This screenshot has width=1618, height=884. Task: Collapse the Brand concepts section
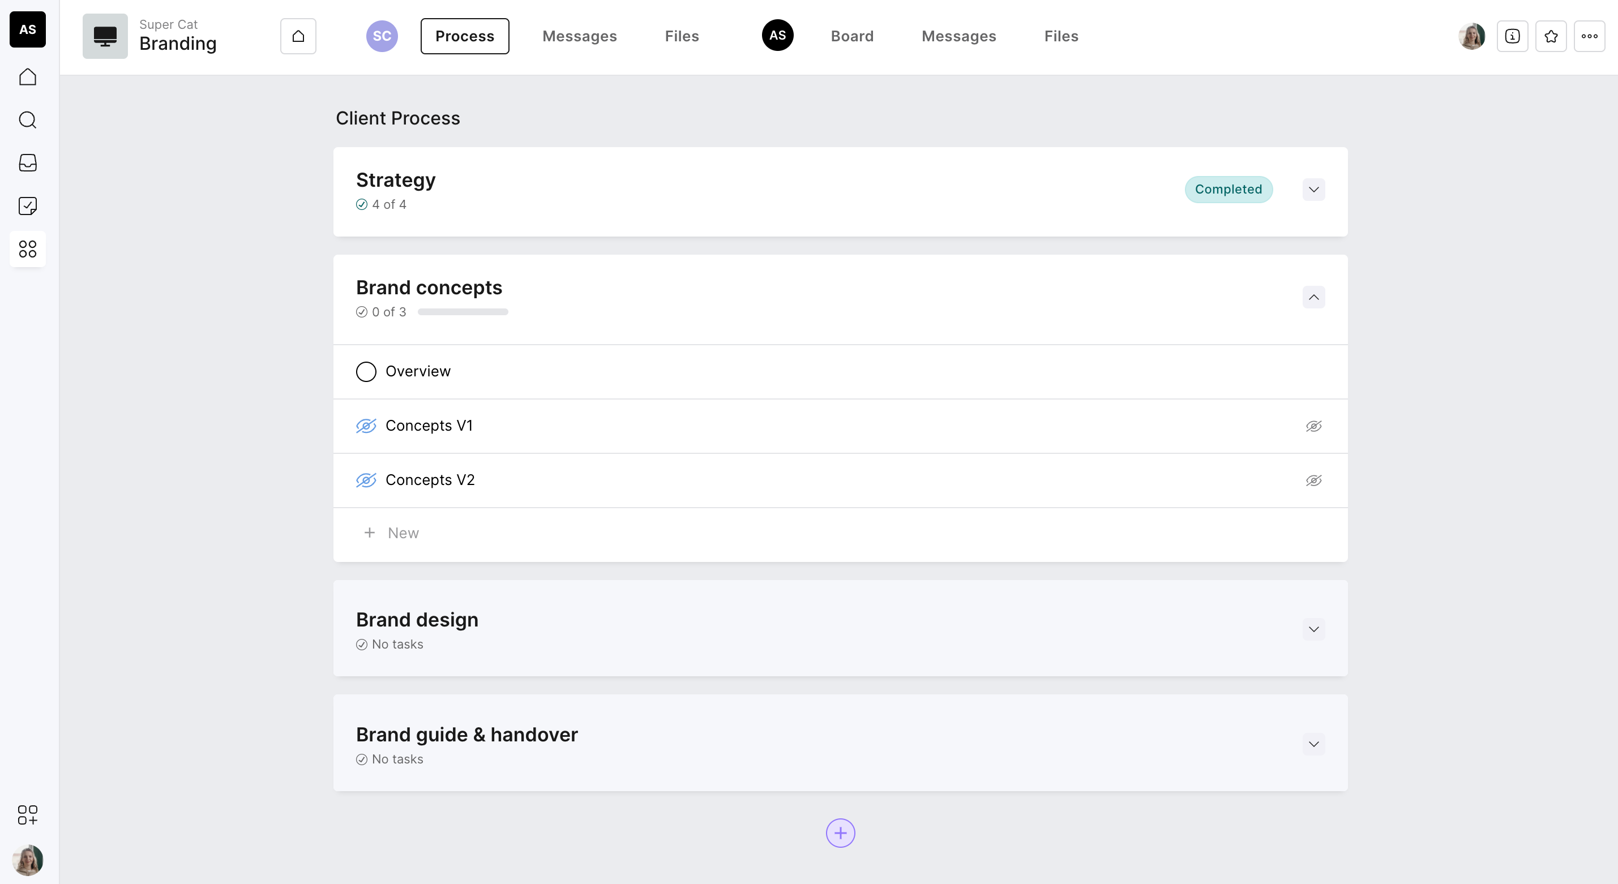(1313, 297)
